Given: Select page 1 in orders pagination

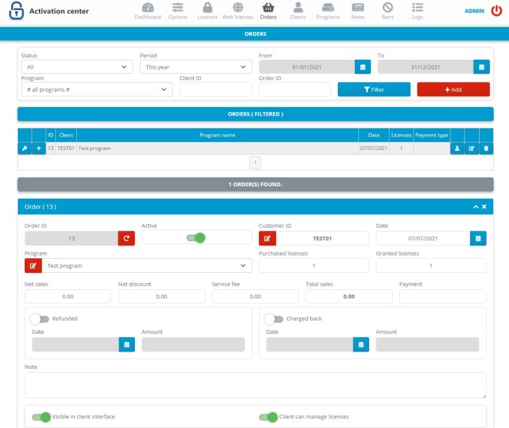Looking at the screenshot, I should [255, 163].
